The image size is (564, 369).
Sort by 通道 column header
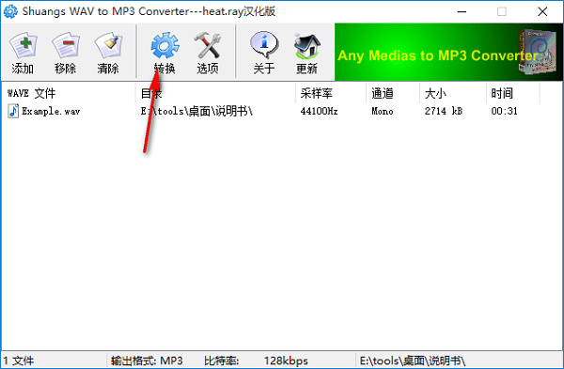click(393, 93)
